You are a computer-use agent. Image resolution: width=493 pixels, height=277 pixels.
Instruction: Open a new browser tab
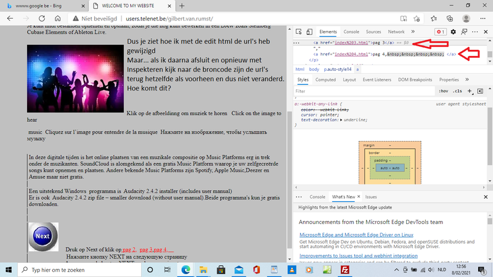point(182,6)
